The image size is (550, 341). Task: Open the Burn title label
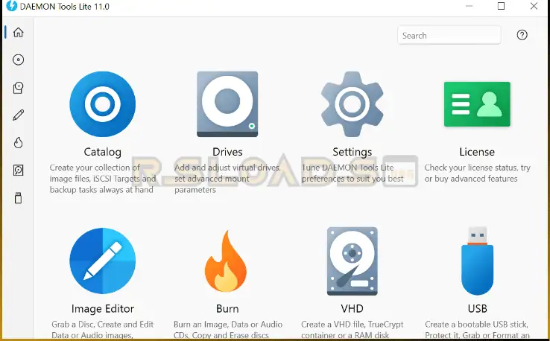tap(227, 309)
